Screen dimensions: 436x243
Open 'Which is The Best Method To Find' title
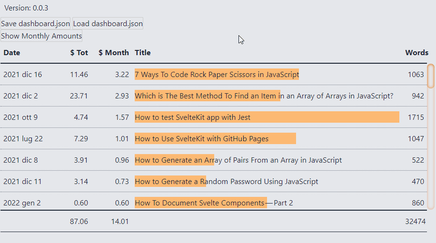click(264, 96)
